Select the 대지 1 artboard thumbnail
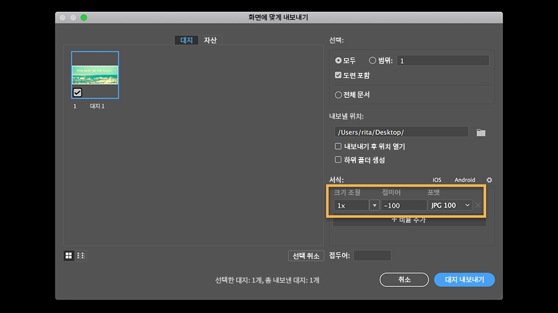 pos(95,75)
